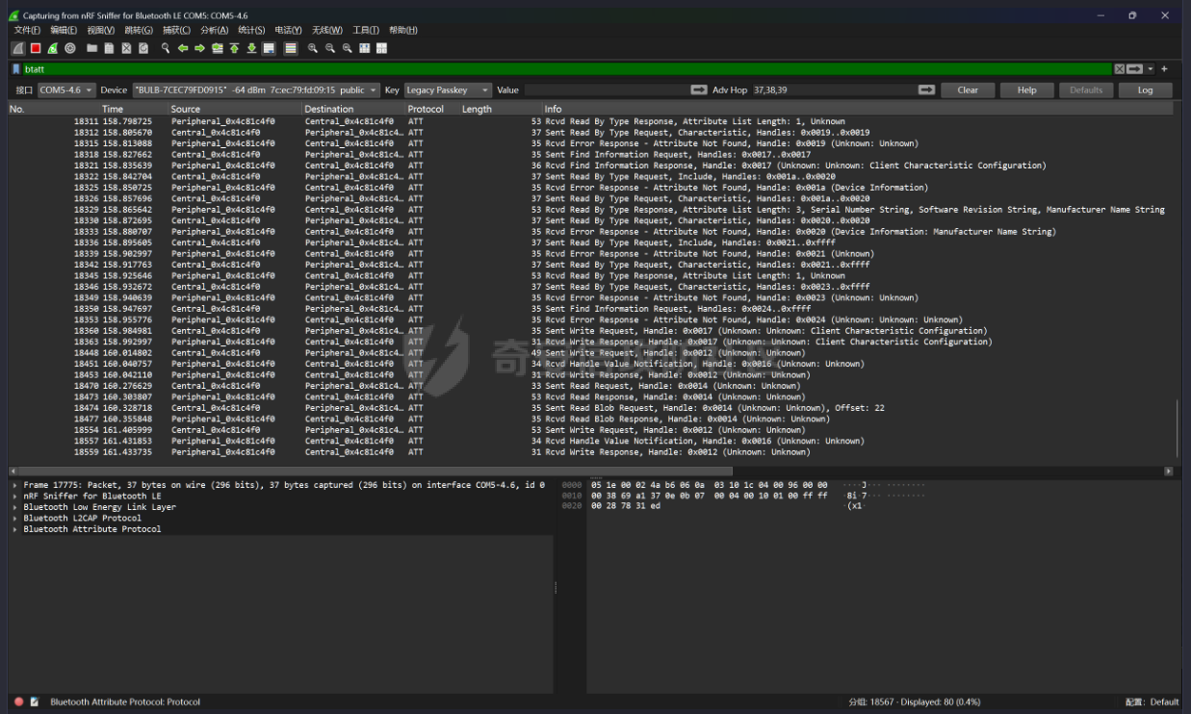The image size is (1191, 714).
Task: Start capture with the shark fin icon
Action: point(18,48)
